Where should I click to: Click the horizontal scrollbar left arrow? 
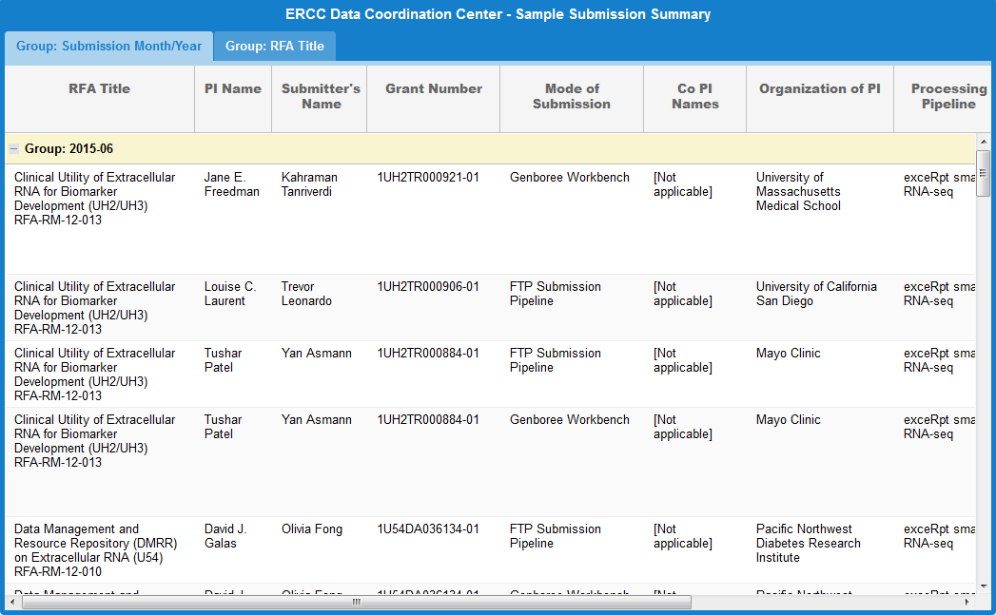point(12,602)
